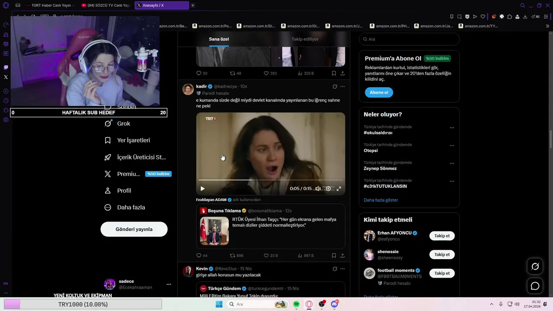Open the X panel in Opera sidebar
The width and height of the screenshot is (553, 311).
click(6, 77)
